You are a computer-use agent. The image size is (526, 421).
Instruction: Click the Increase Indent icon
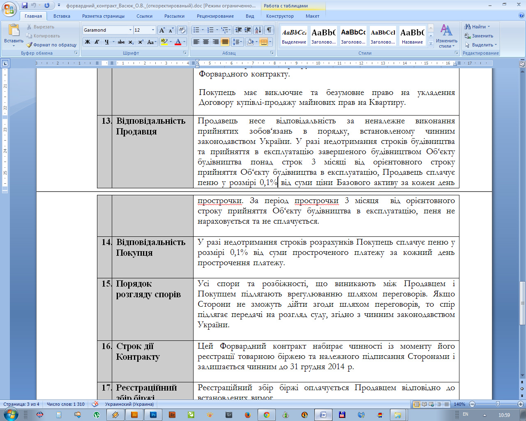point(248,30)
